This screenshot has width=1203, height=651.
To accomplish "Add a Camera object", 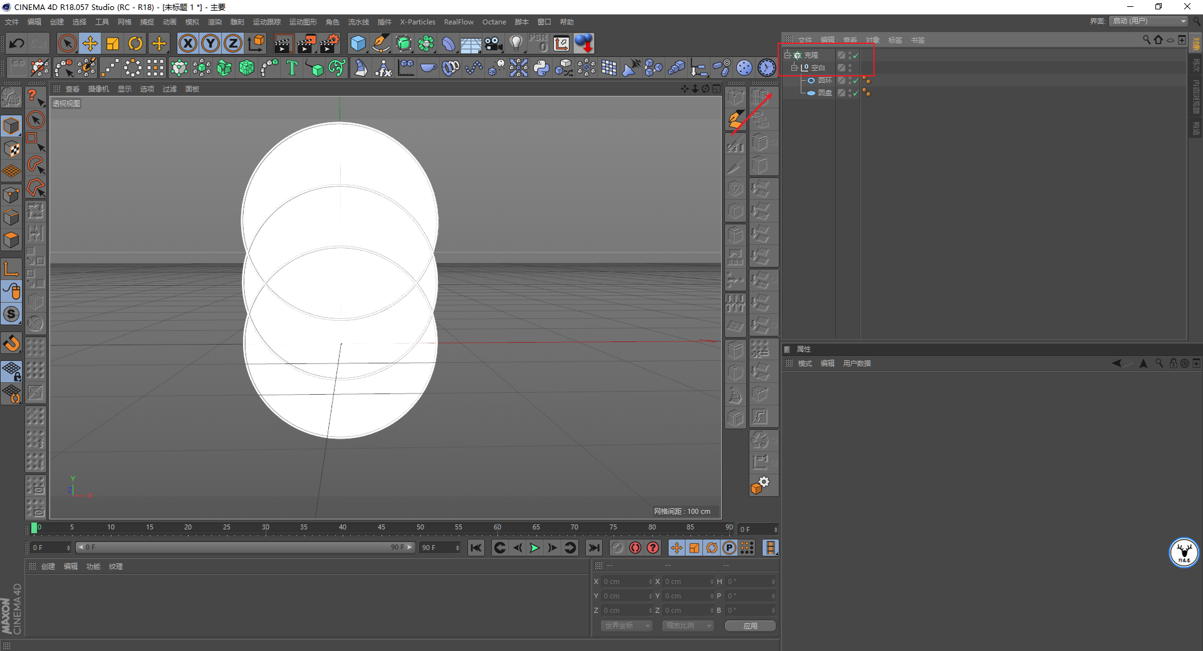I will [x=494, y=43].
